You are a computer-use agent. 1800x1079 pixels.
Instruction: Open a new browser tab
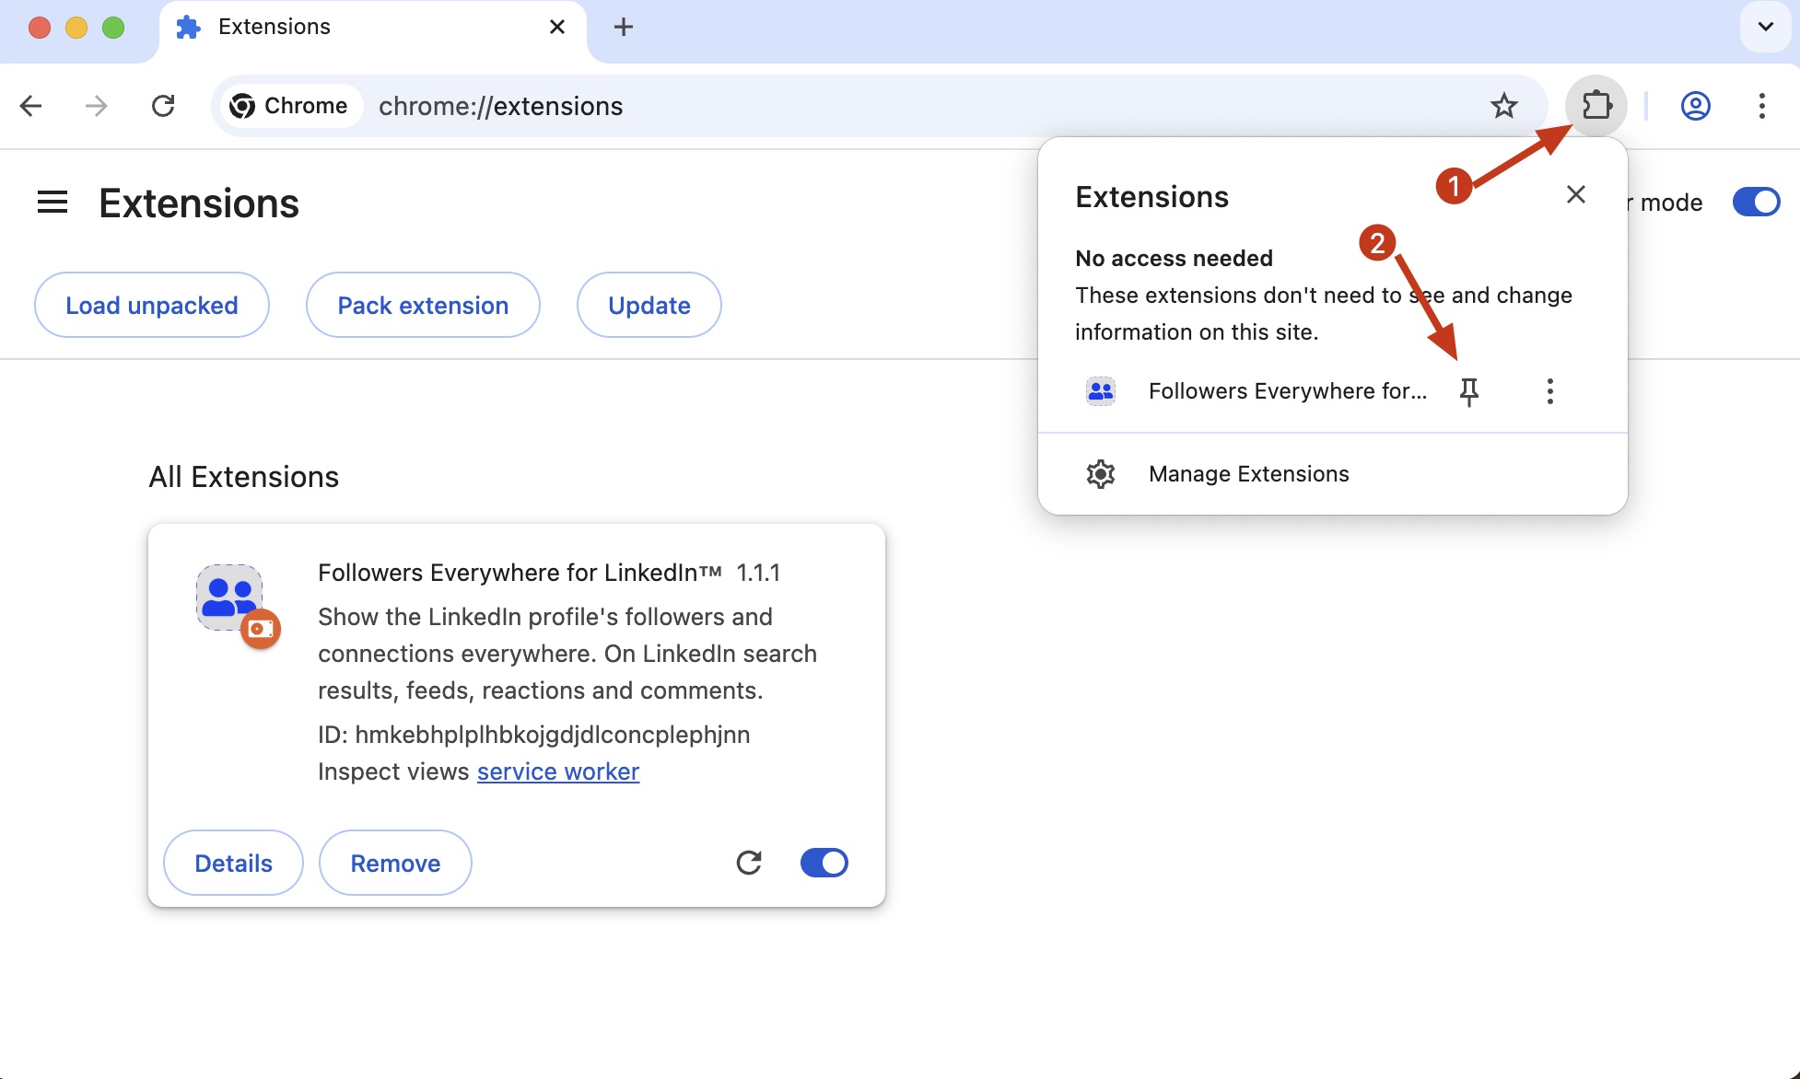624,28
